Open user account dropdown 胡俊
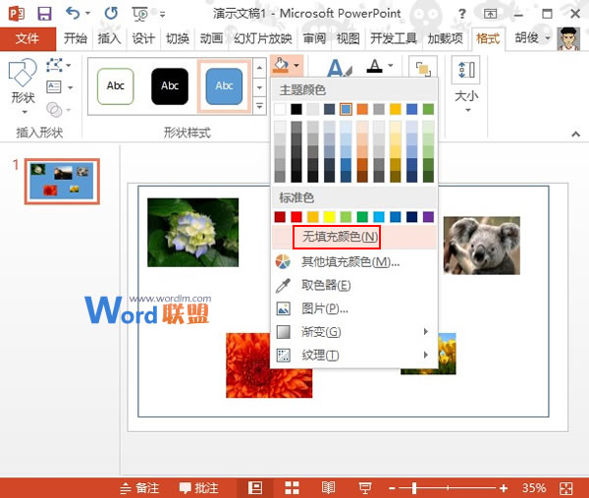The width and height of the screenshot is (589, 498). [x=532, y=37]
